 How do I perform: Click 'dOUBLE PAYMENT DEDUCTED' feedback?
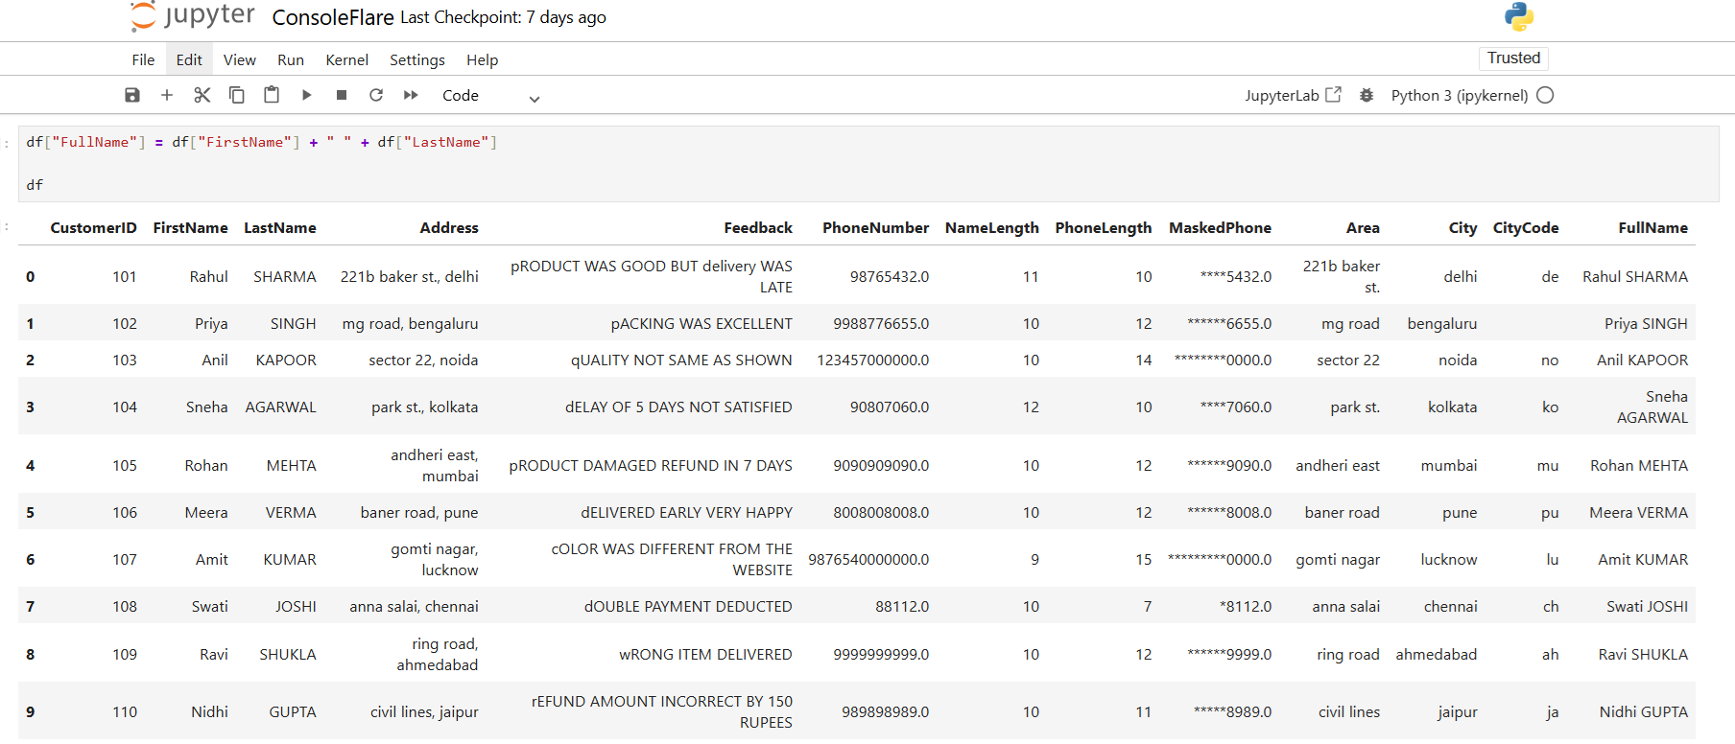coord(688,606)
